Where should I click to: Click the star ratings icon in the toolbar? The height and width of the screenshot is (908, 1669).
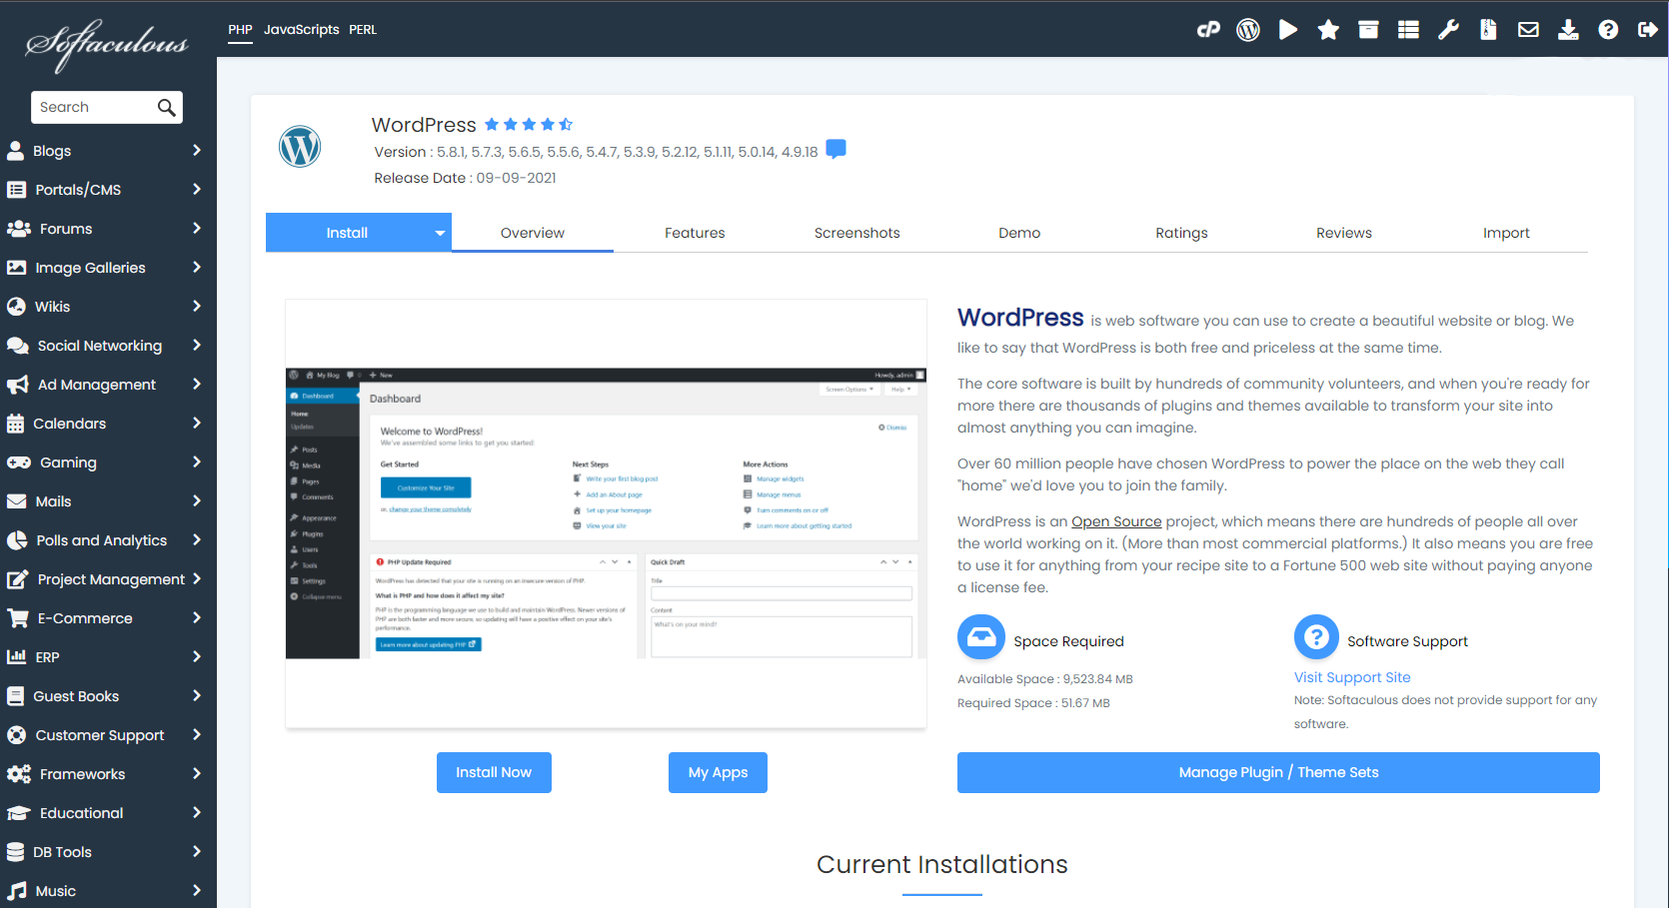[1328, 29]
